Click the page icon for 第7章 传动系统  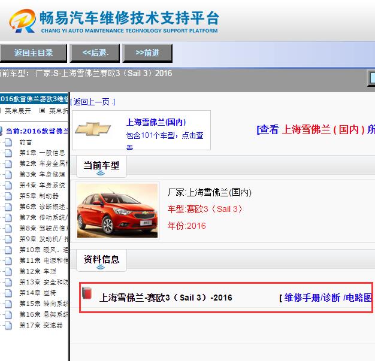click(8, 217)
